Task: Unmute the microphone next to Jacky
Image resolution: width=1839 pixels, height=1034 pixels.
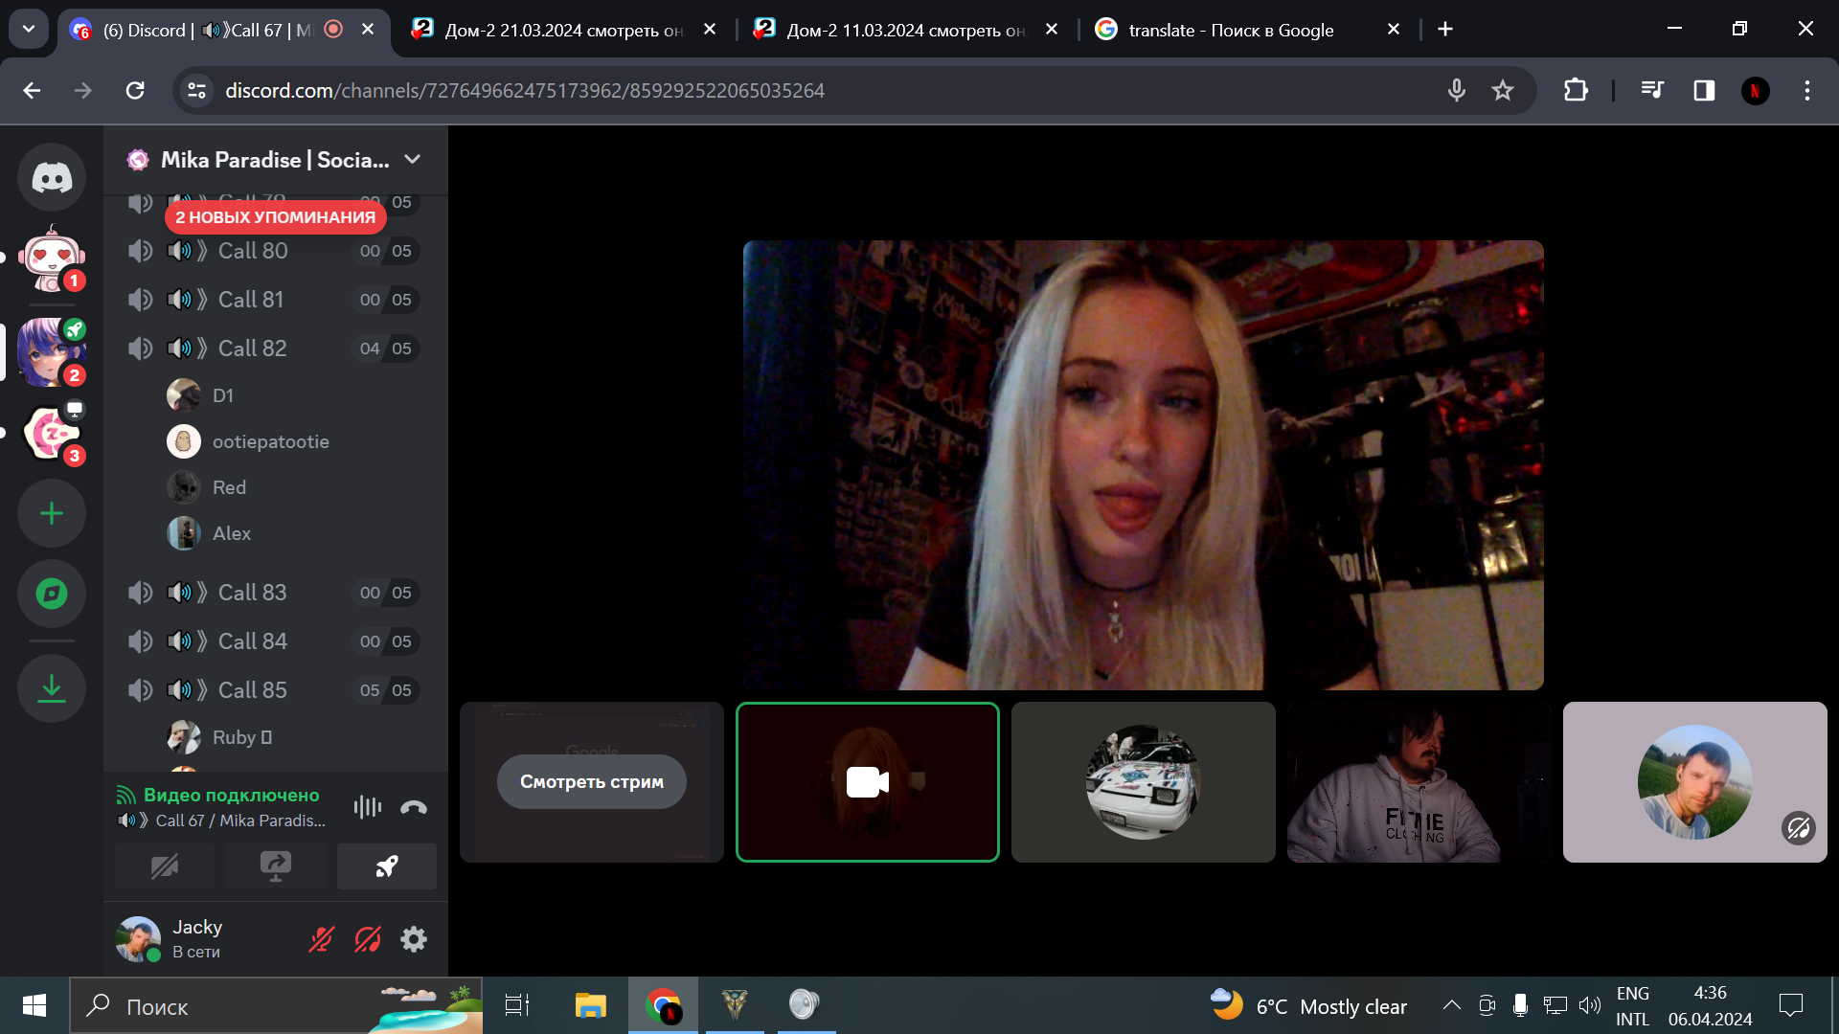Action: pos(321,939)
